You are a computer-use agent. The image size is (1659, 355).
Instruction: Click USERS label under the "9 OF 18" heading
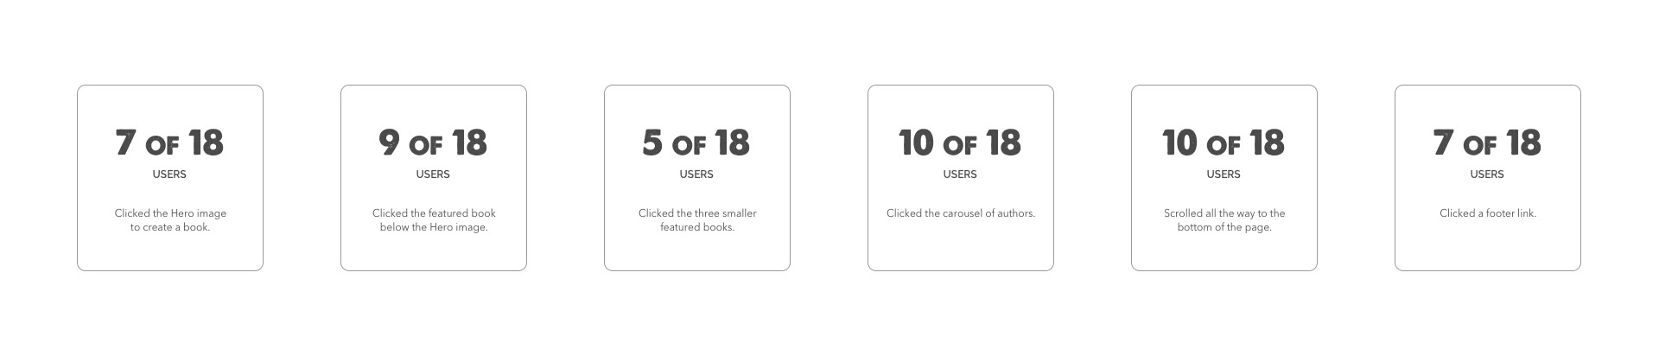point(433,174)
